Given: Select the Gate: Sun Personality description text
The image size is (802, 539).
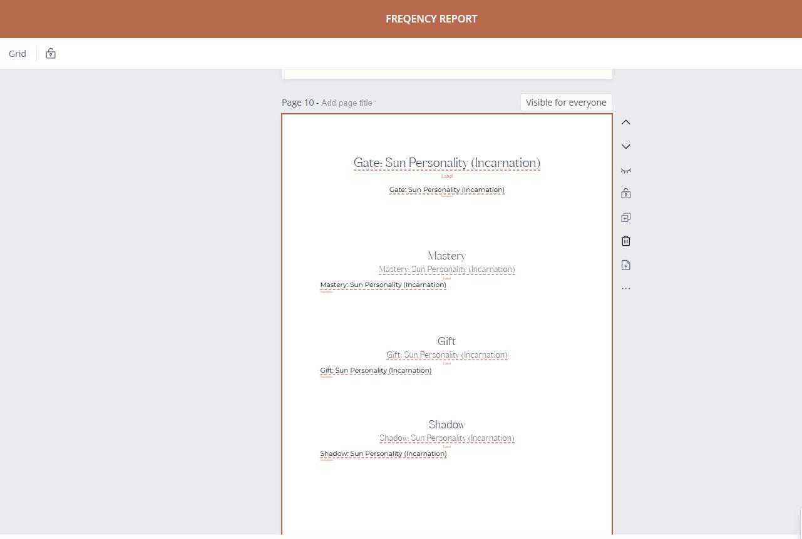Looking at the screenshot, I should 446,190.
